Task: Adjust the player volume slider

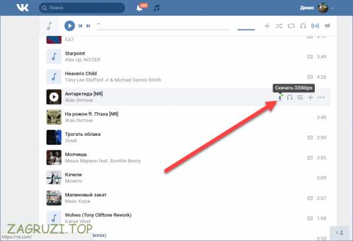Action: [x=246, y=29]
